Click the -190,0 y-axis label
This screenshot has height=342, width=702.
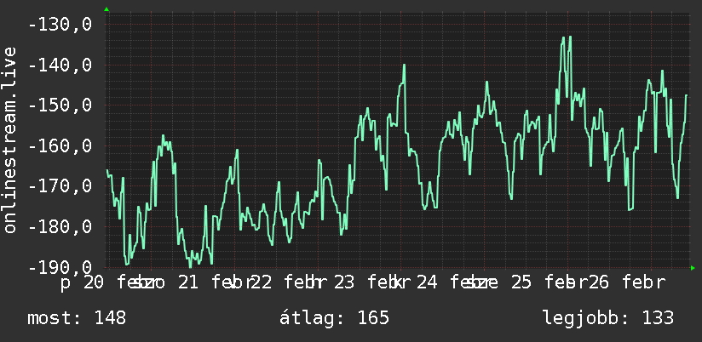(x=60, y=267)
